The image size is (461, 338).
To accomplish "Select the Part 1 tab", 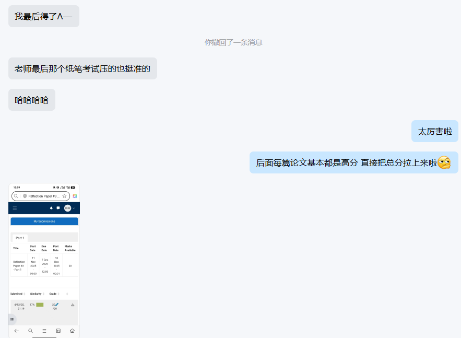I will [x=20, y=238].
